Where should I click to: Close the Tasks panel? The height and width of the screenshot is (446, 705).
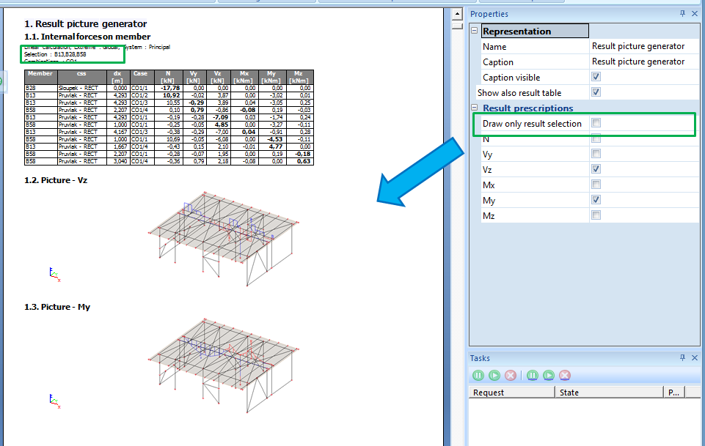pos(695,358)
